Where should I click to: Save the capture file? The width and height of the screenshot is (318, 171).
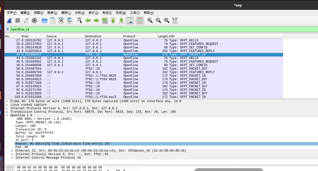click(53, 20)
